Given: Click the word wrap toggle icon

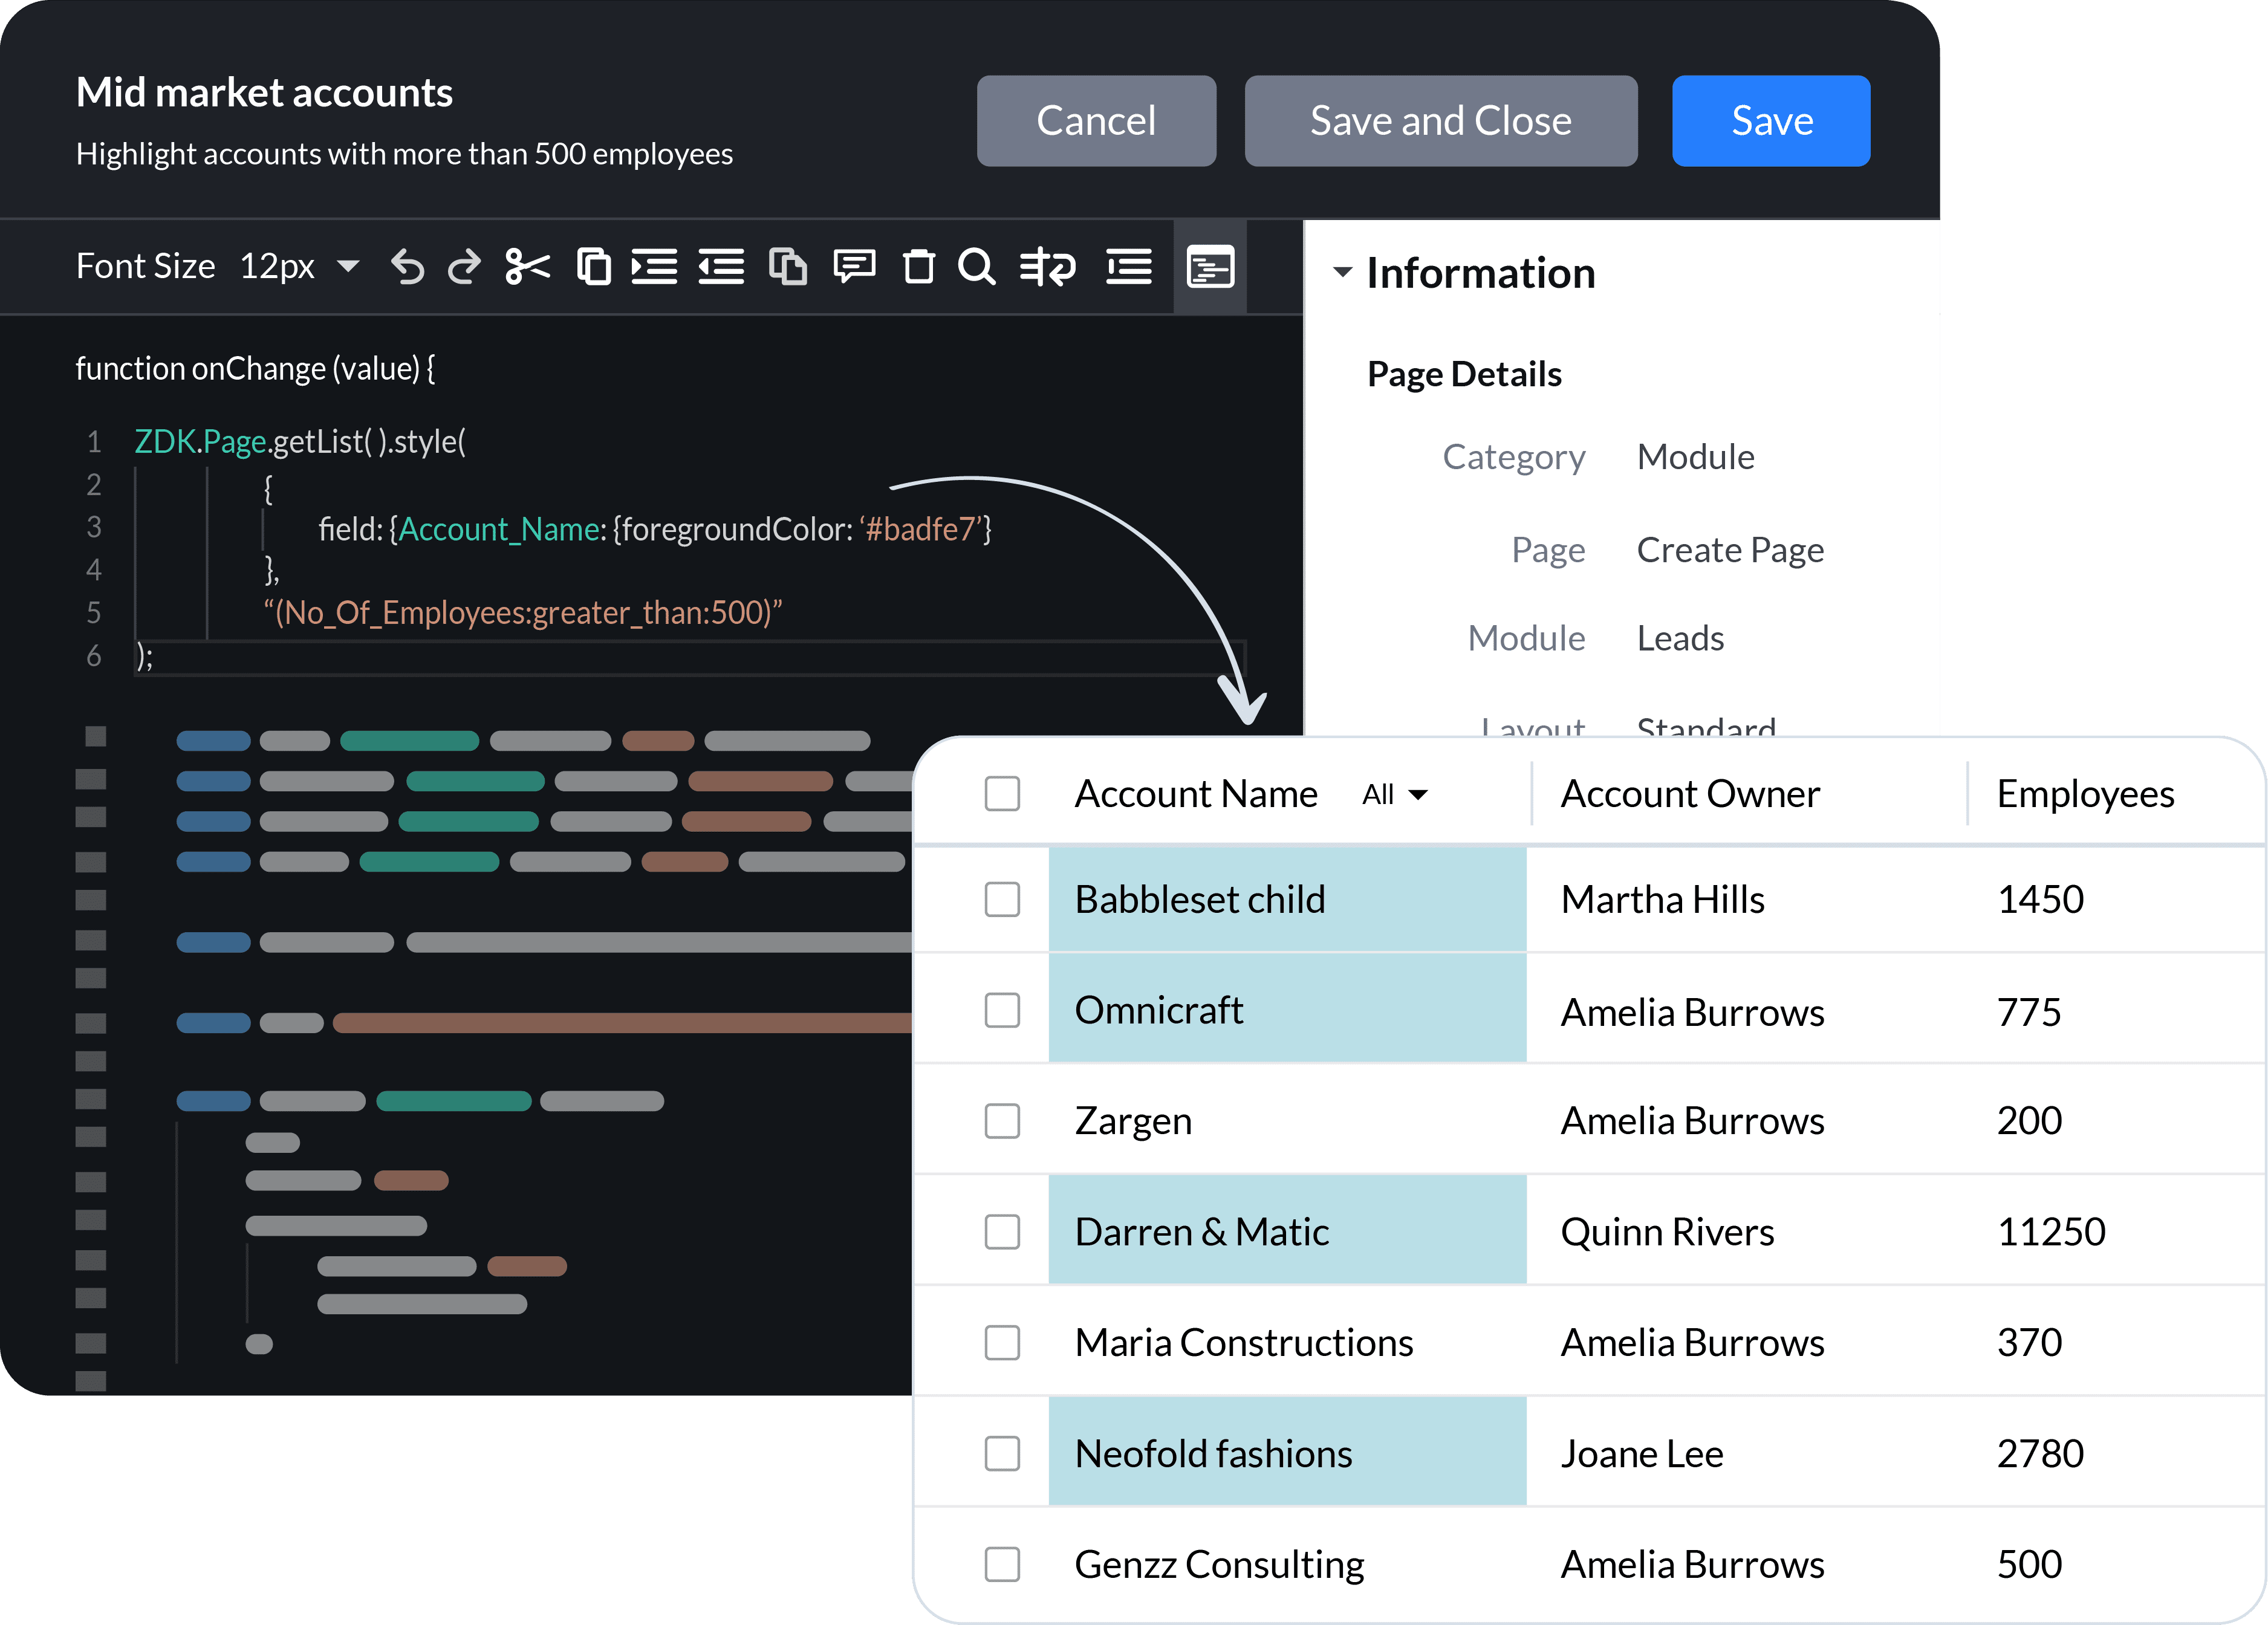Looking at the screenshot, I should click(x=1047, y=267).
